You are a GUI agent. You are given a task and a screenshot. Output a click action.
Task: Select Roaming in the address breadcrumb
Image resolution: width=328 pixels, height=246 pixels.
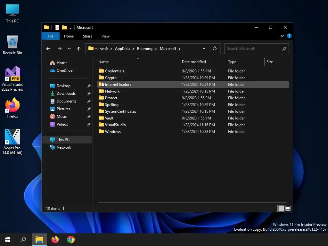click(x=144, y=49)
